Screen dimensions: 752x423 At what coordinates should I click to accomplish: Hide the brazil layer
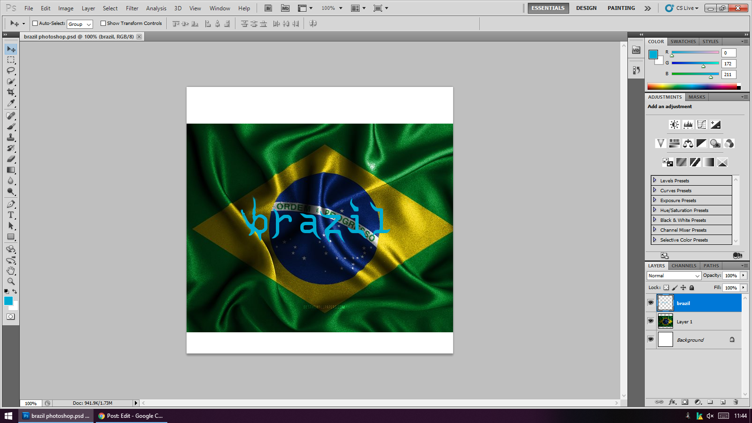coord(650,303)
